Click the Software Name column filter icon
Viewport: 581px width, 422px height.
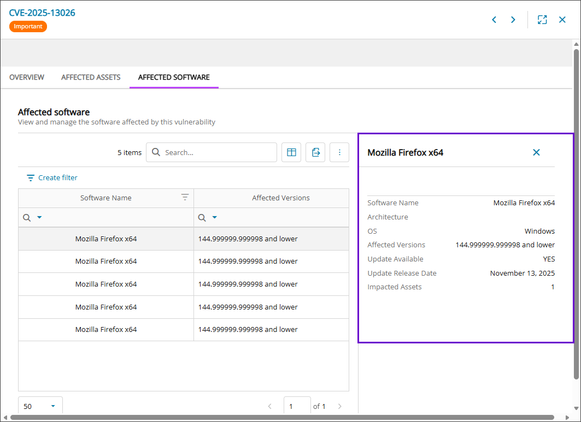pos(185,198)
